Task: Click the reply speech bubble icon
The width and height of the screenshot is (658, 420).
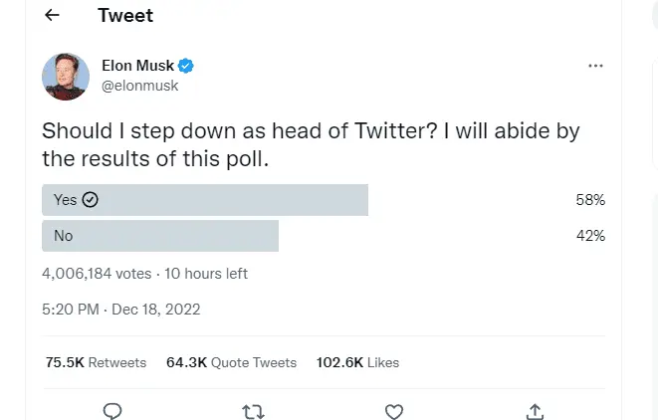Action: coord(113,410)
